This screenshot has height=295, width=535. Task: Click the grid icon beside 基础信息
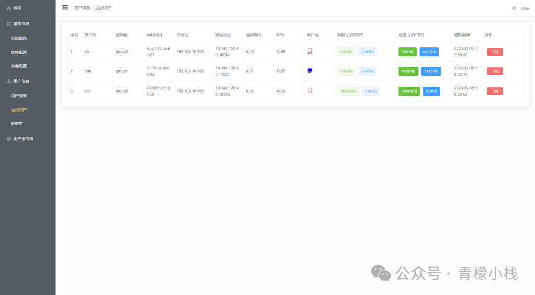coord(9,24)
